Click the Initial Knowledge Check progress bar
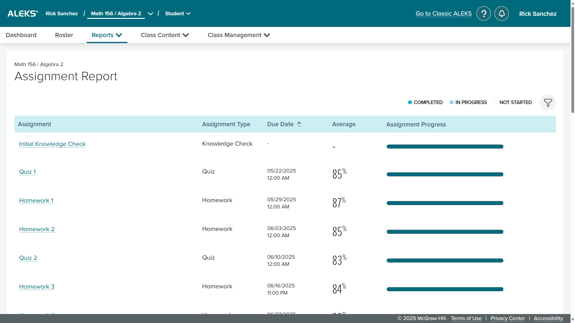 click(x=445, y=147)
